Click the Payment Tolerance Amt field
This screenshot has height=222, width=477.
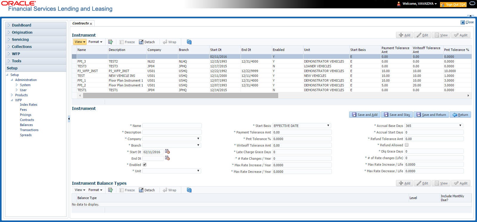[302, 132]
